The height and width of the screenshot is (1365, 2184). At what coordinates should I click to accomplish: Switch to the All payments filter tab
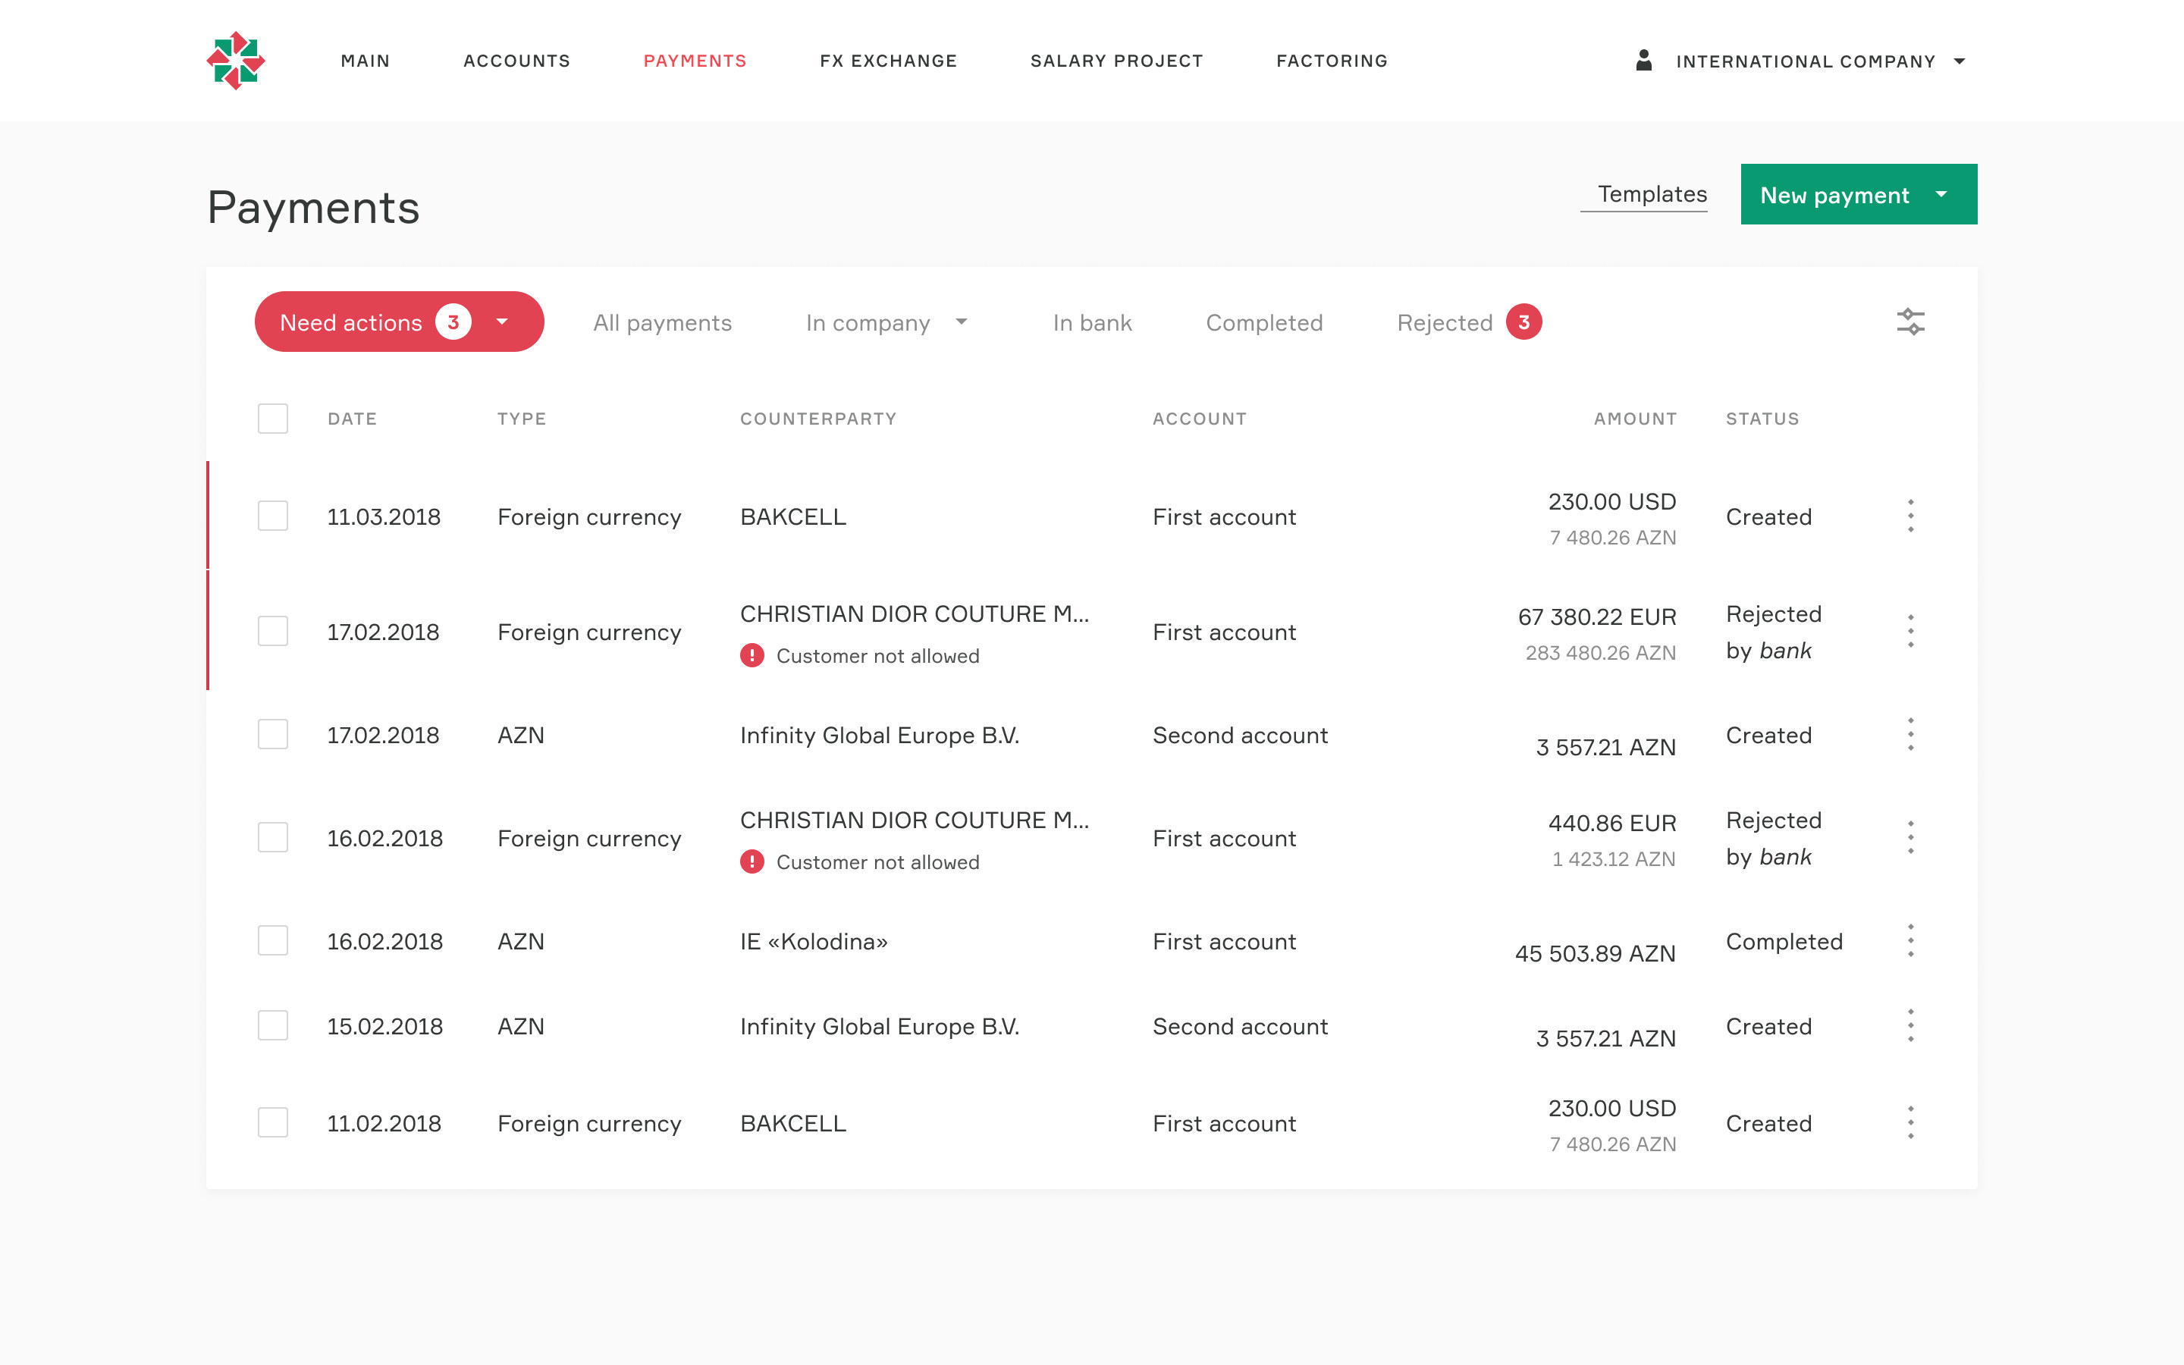tap(663, 322)
